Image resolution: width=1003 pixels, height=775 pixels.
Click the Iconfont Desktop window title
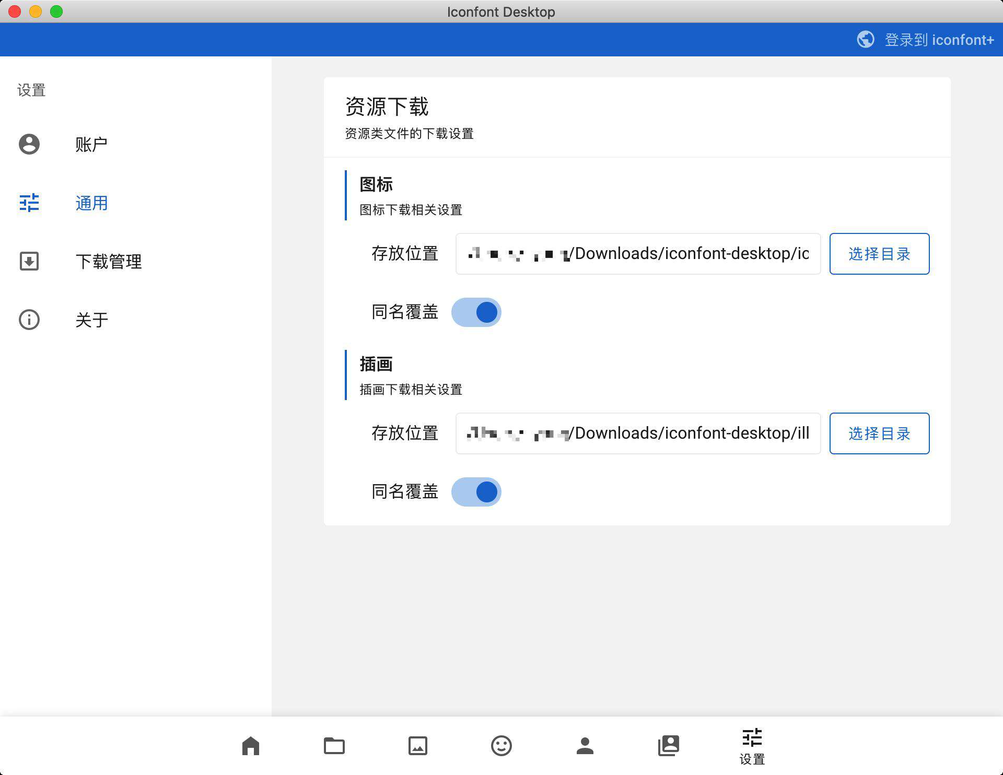(x=501, y=11)
